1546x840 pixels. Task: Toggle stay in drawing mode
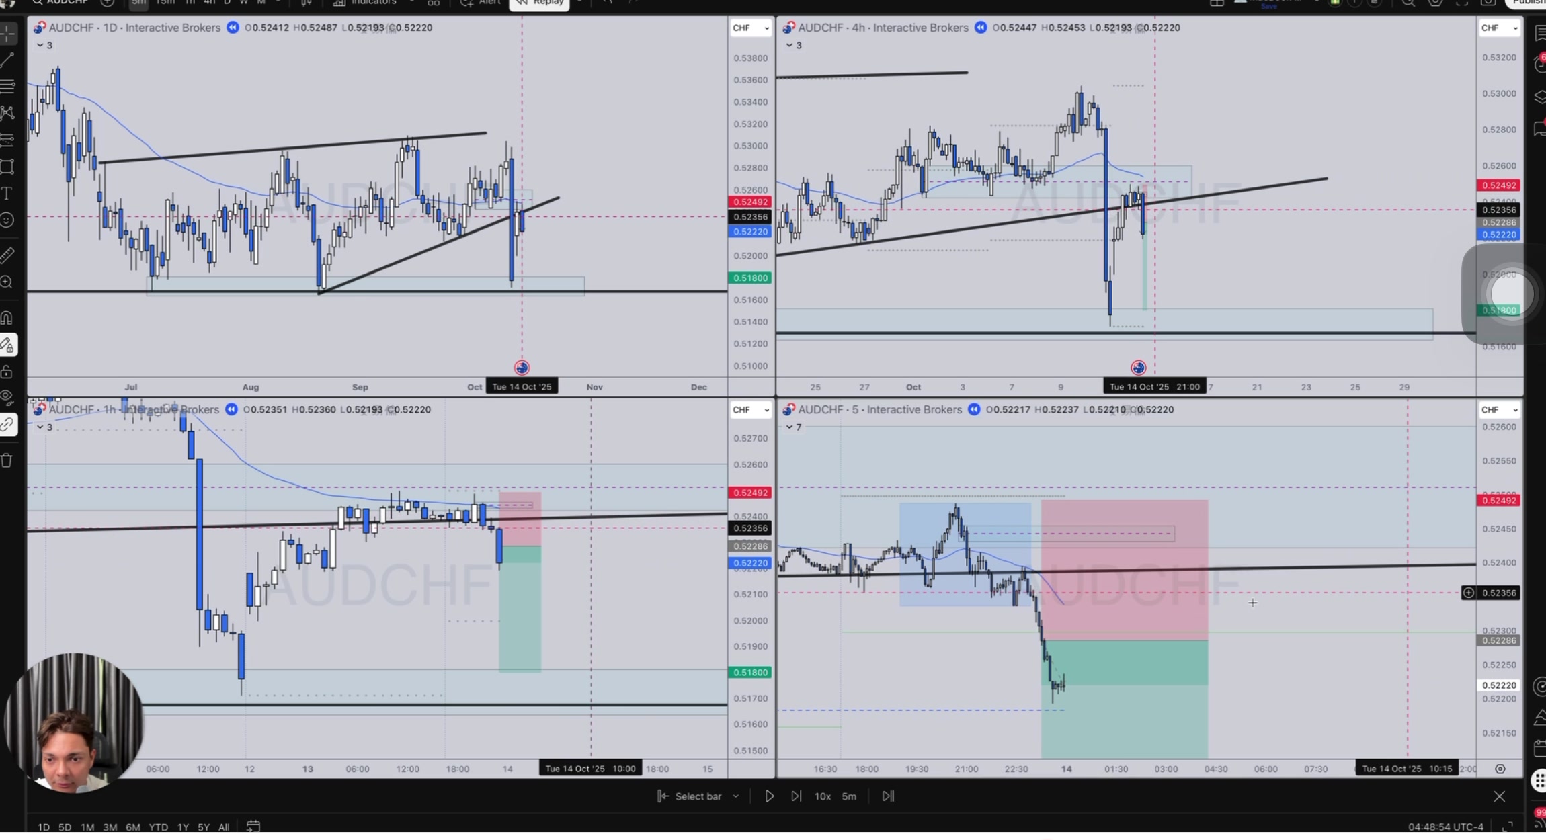point(7,345)
